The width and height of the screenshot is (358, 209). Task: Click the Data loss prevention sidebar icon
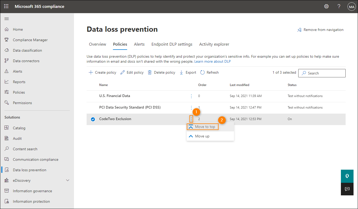[7, 170]
